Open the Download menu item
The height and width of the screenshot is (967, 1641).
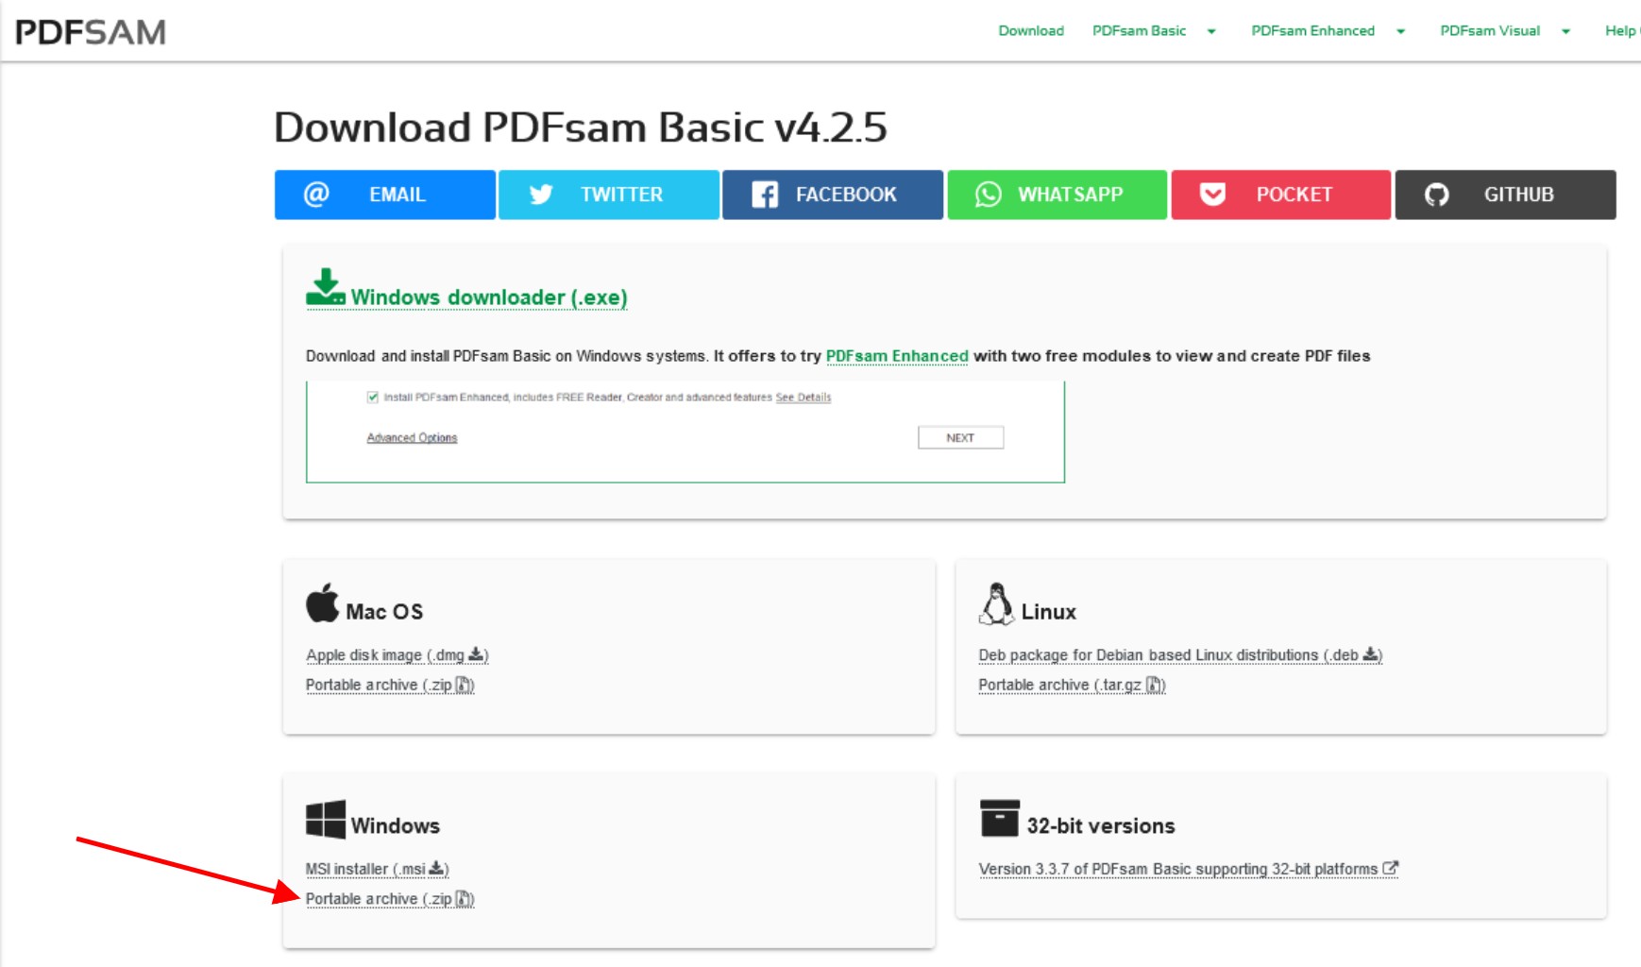pyautogui.click(x=1031, y=31)
